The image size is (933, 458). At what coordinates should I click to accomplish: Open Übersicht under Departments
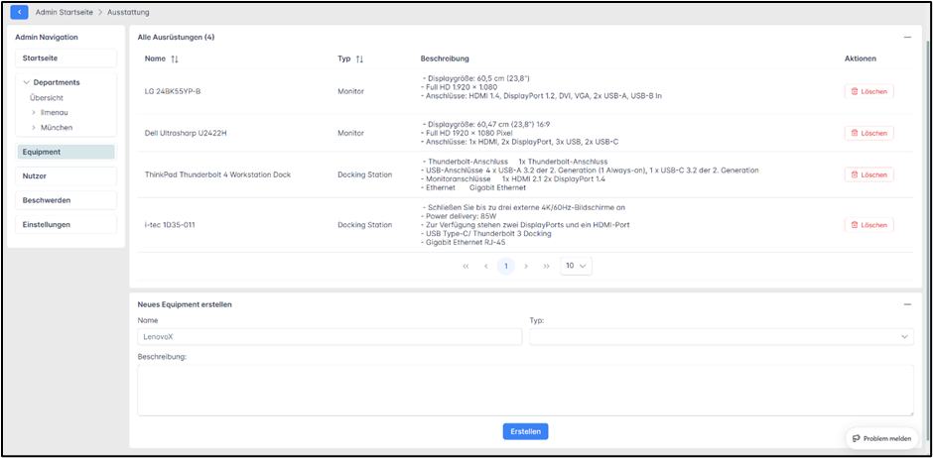pos(47,98)
